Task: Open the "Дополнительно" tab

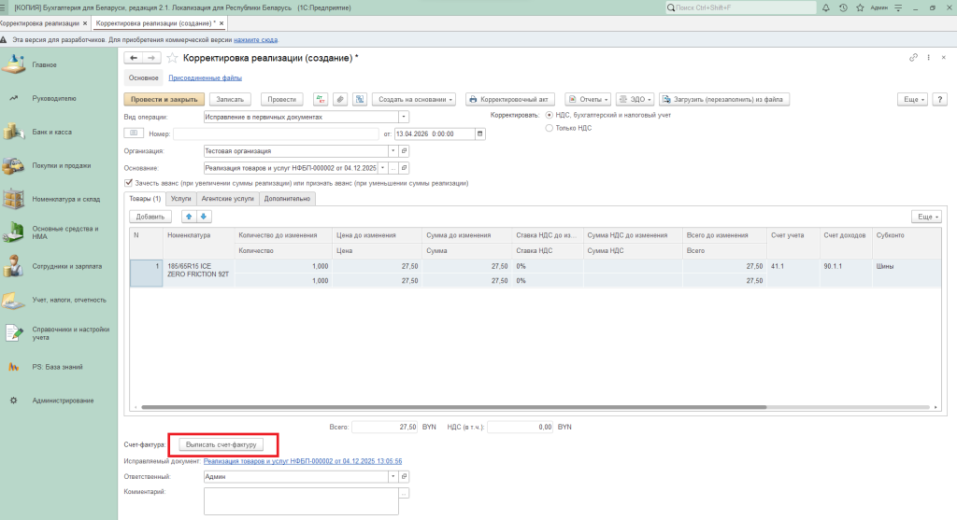Action: (288, 199)
